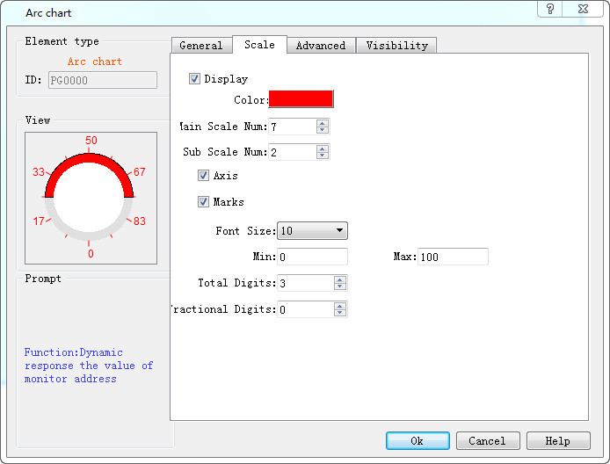The width and height of the screenshot is (610, 464).
Task: Increase Fractional Digits with up arrow
Action: point(339,306)
